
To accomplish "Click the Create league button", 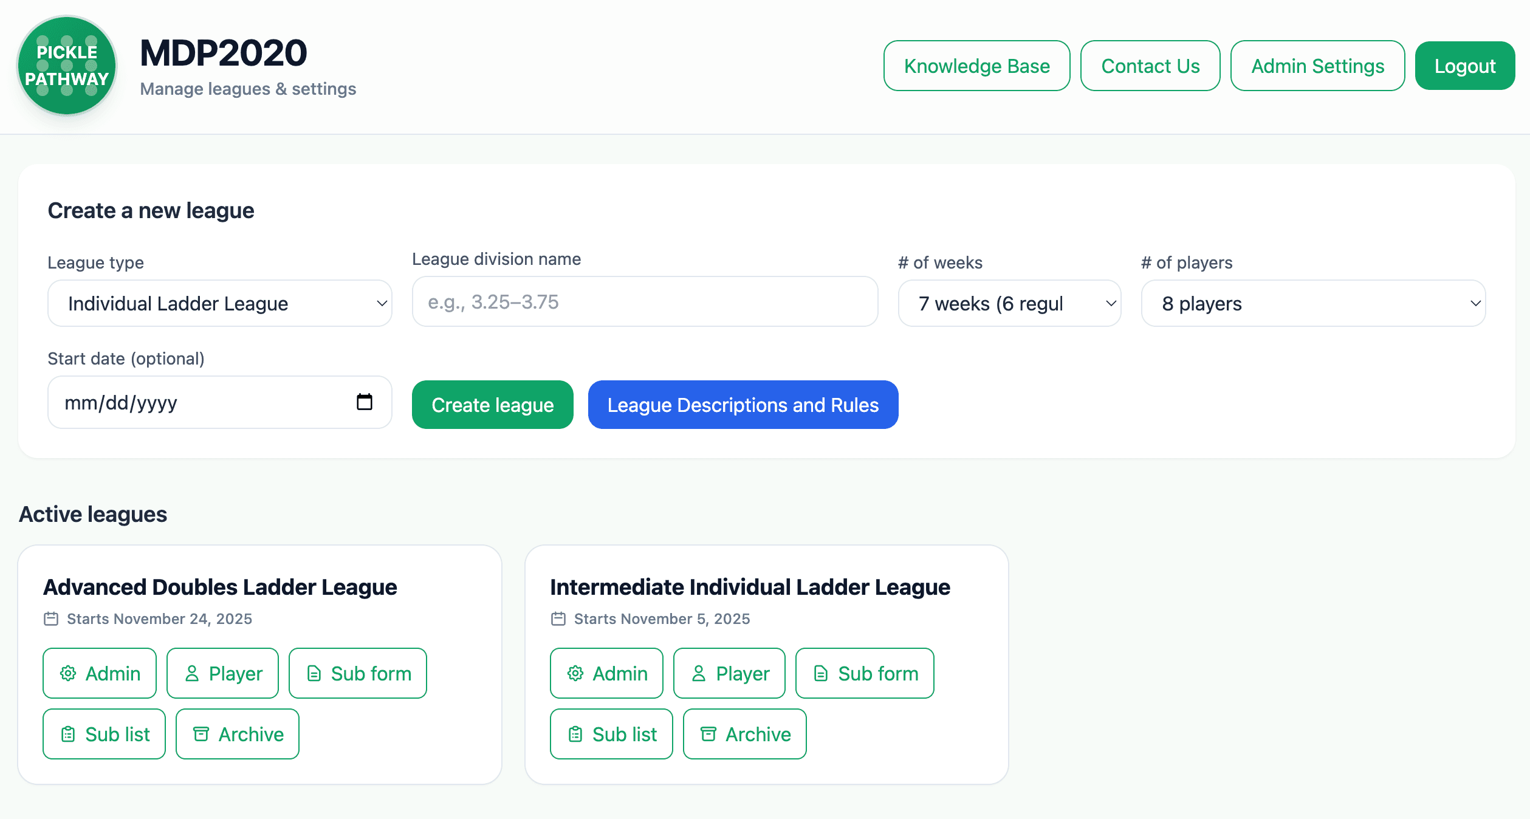I will [492, 405].
